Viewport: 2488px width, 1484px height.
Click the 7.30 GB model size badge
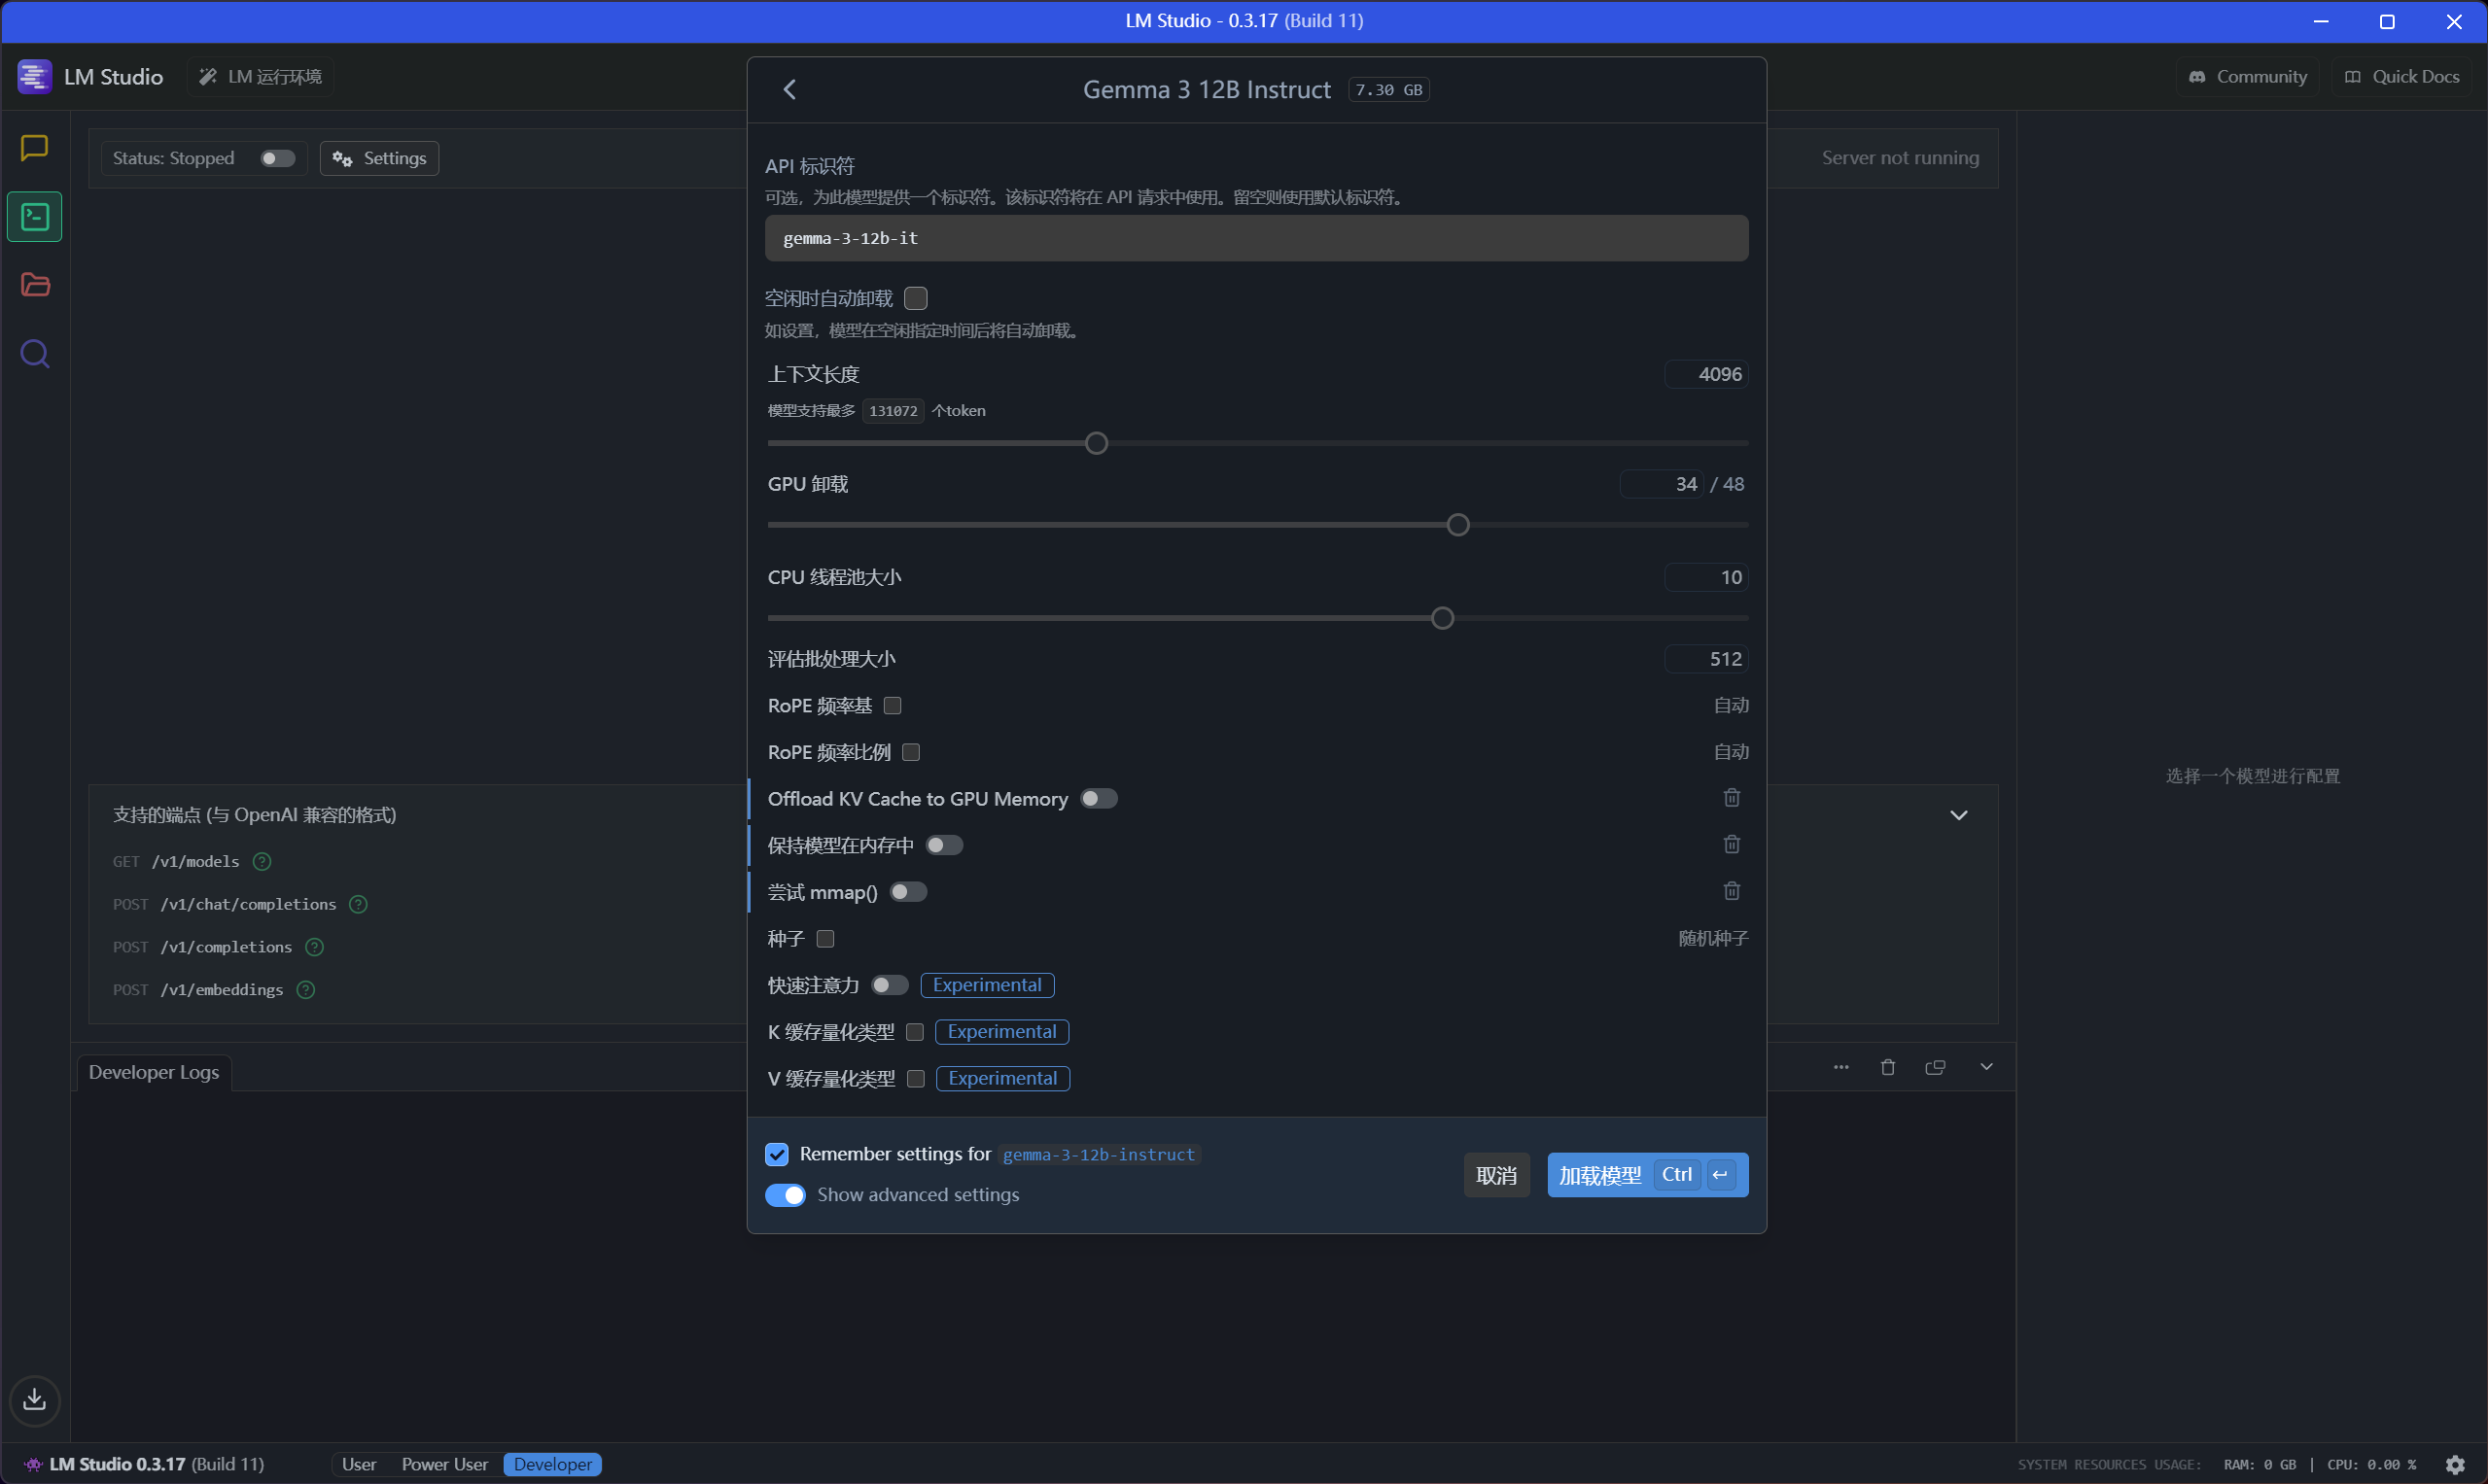pyautogui.click(x=1388, y=90)
